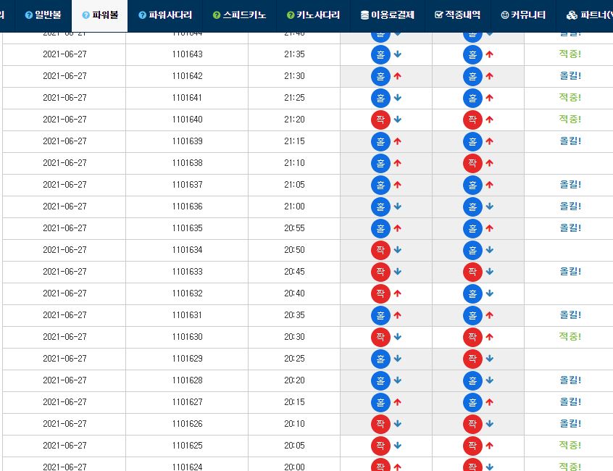Switch to the 파워사다리 tab

pyautogui.click(x=165, y=14)
